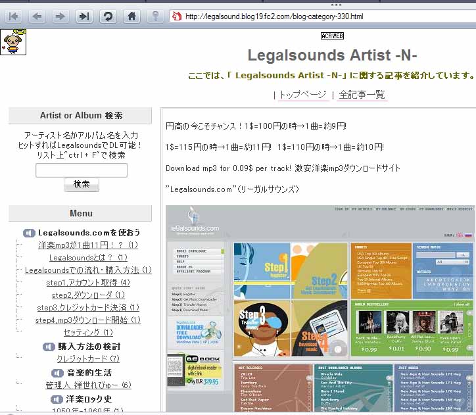The image size is (476, 415).
Task: Go forward with the right arrow button
Action: [60, 16]
